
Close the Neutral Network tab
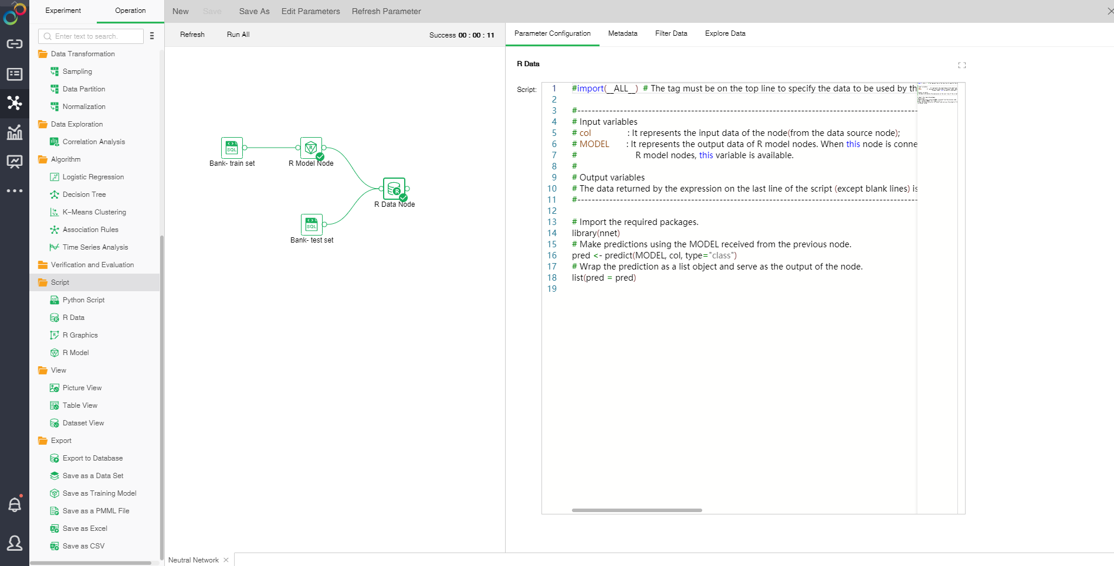(x=226, y=560)
